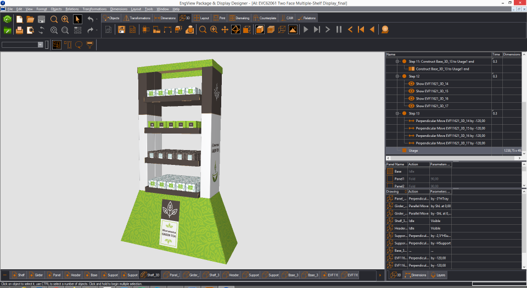This screenshot has height=288, width=527.
Task: Select the 3D orbit rotate tool
Action: [235, 29]
